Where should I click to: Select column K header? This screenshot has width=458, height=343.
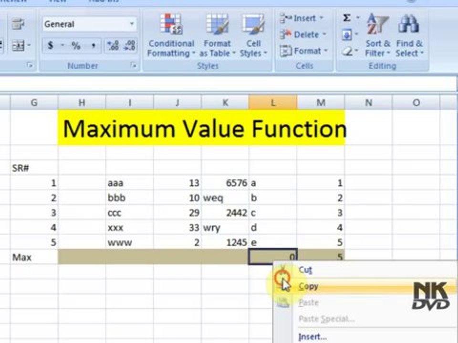point(225,102)
